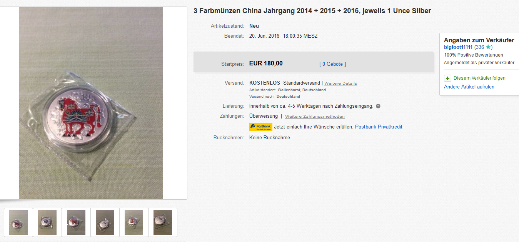
Task: Open the fourth coin thumbnail
Action: [105, 222]
